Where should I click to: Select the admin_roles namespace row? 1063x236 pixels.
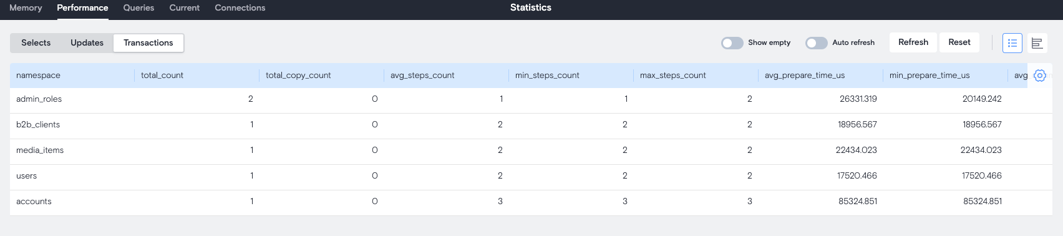(x=531, y=99)
